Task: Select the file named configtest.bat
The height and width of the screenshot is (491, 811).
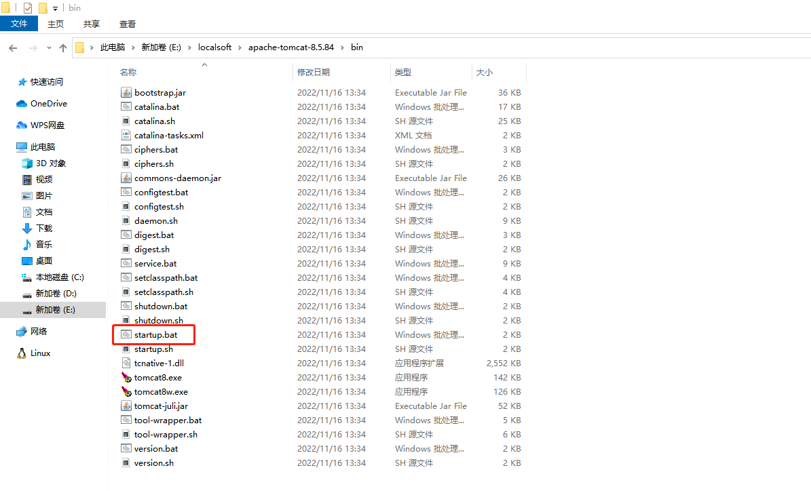Action: point(162,193)
